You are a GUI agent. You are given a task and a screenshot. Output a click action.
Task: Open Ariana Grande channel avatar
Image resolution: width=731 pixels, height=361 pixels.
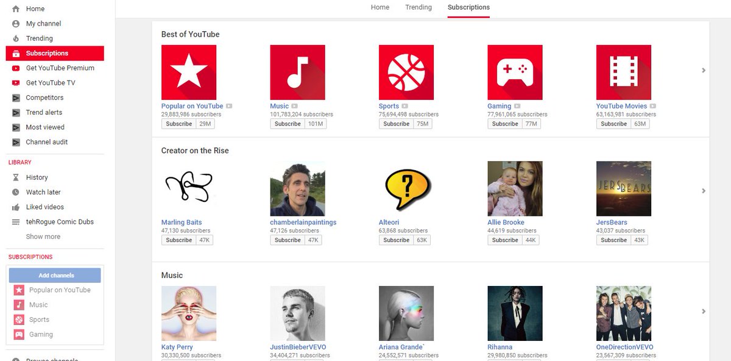(x=406, y=313)
